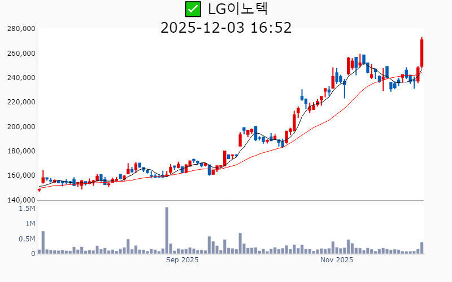Click the second volume bar from the left
452x282 pixels.
[x=43, y=242]
